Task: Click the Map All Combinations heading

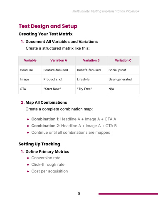Action: [x=46, y=102]
